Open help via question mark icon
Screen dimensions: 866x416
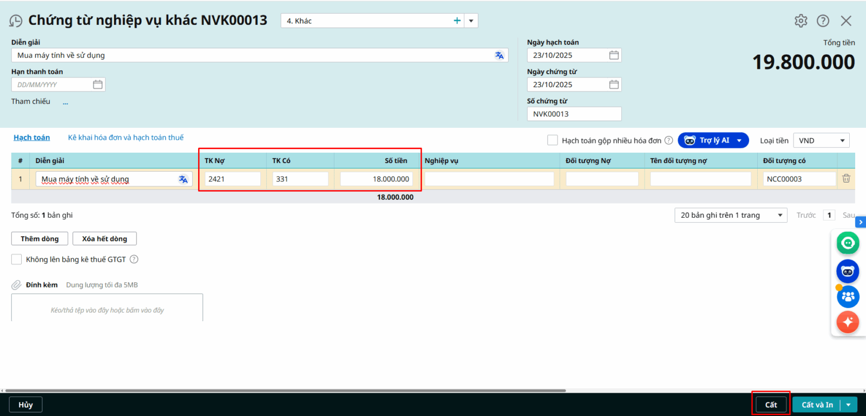pos(823,21)
